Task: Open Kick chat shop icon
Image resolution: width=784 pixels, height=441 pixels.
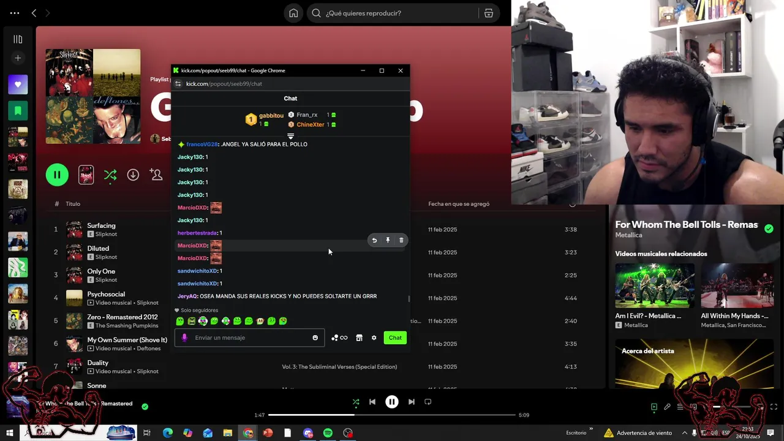Action: pyautogui.click(x=360, y=337)
